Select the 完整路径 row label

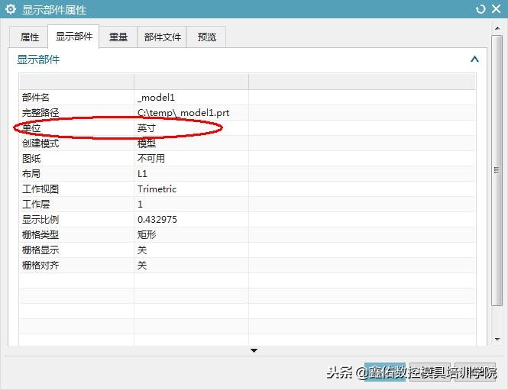click(40, 113)
